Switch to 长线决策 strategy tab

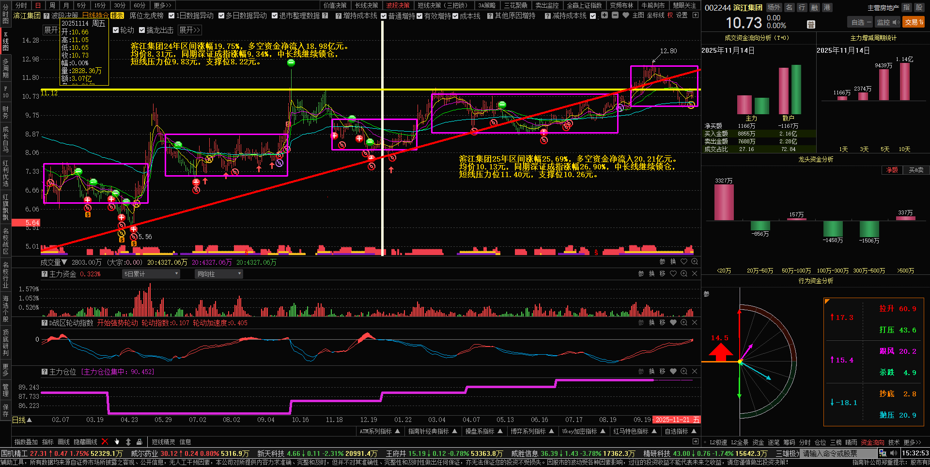[366, 5]
